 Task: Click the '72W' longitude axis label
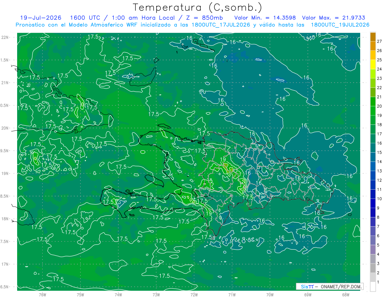194,295
